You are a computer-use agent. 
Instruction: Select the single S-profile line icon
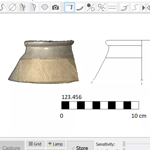tap(135, 7)
